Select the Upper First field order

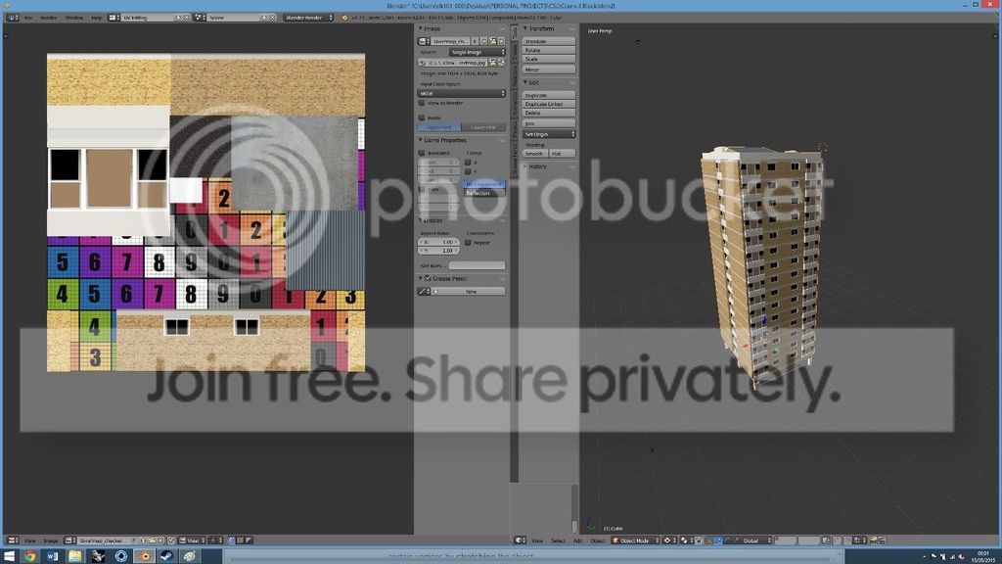(439, 127)
